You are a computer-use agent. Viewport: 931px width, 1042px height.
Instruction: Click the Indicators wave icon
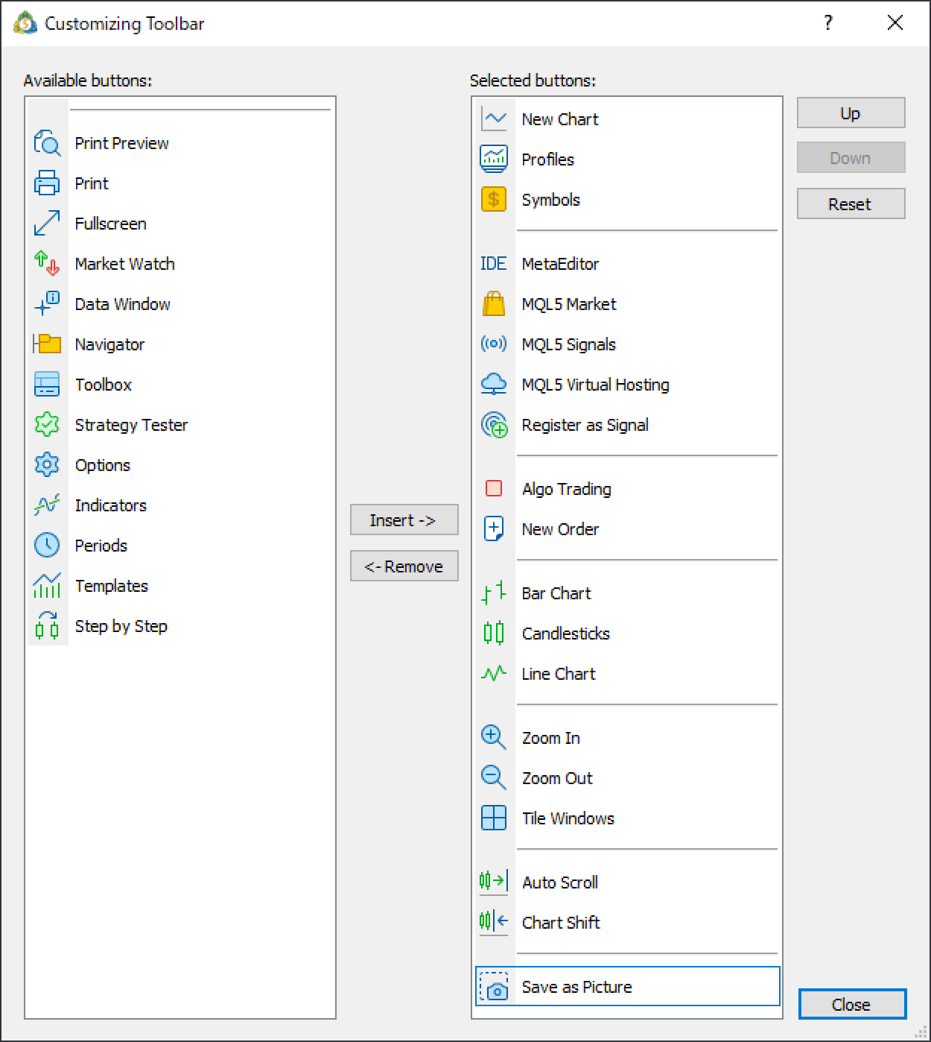click(47, 505)
